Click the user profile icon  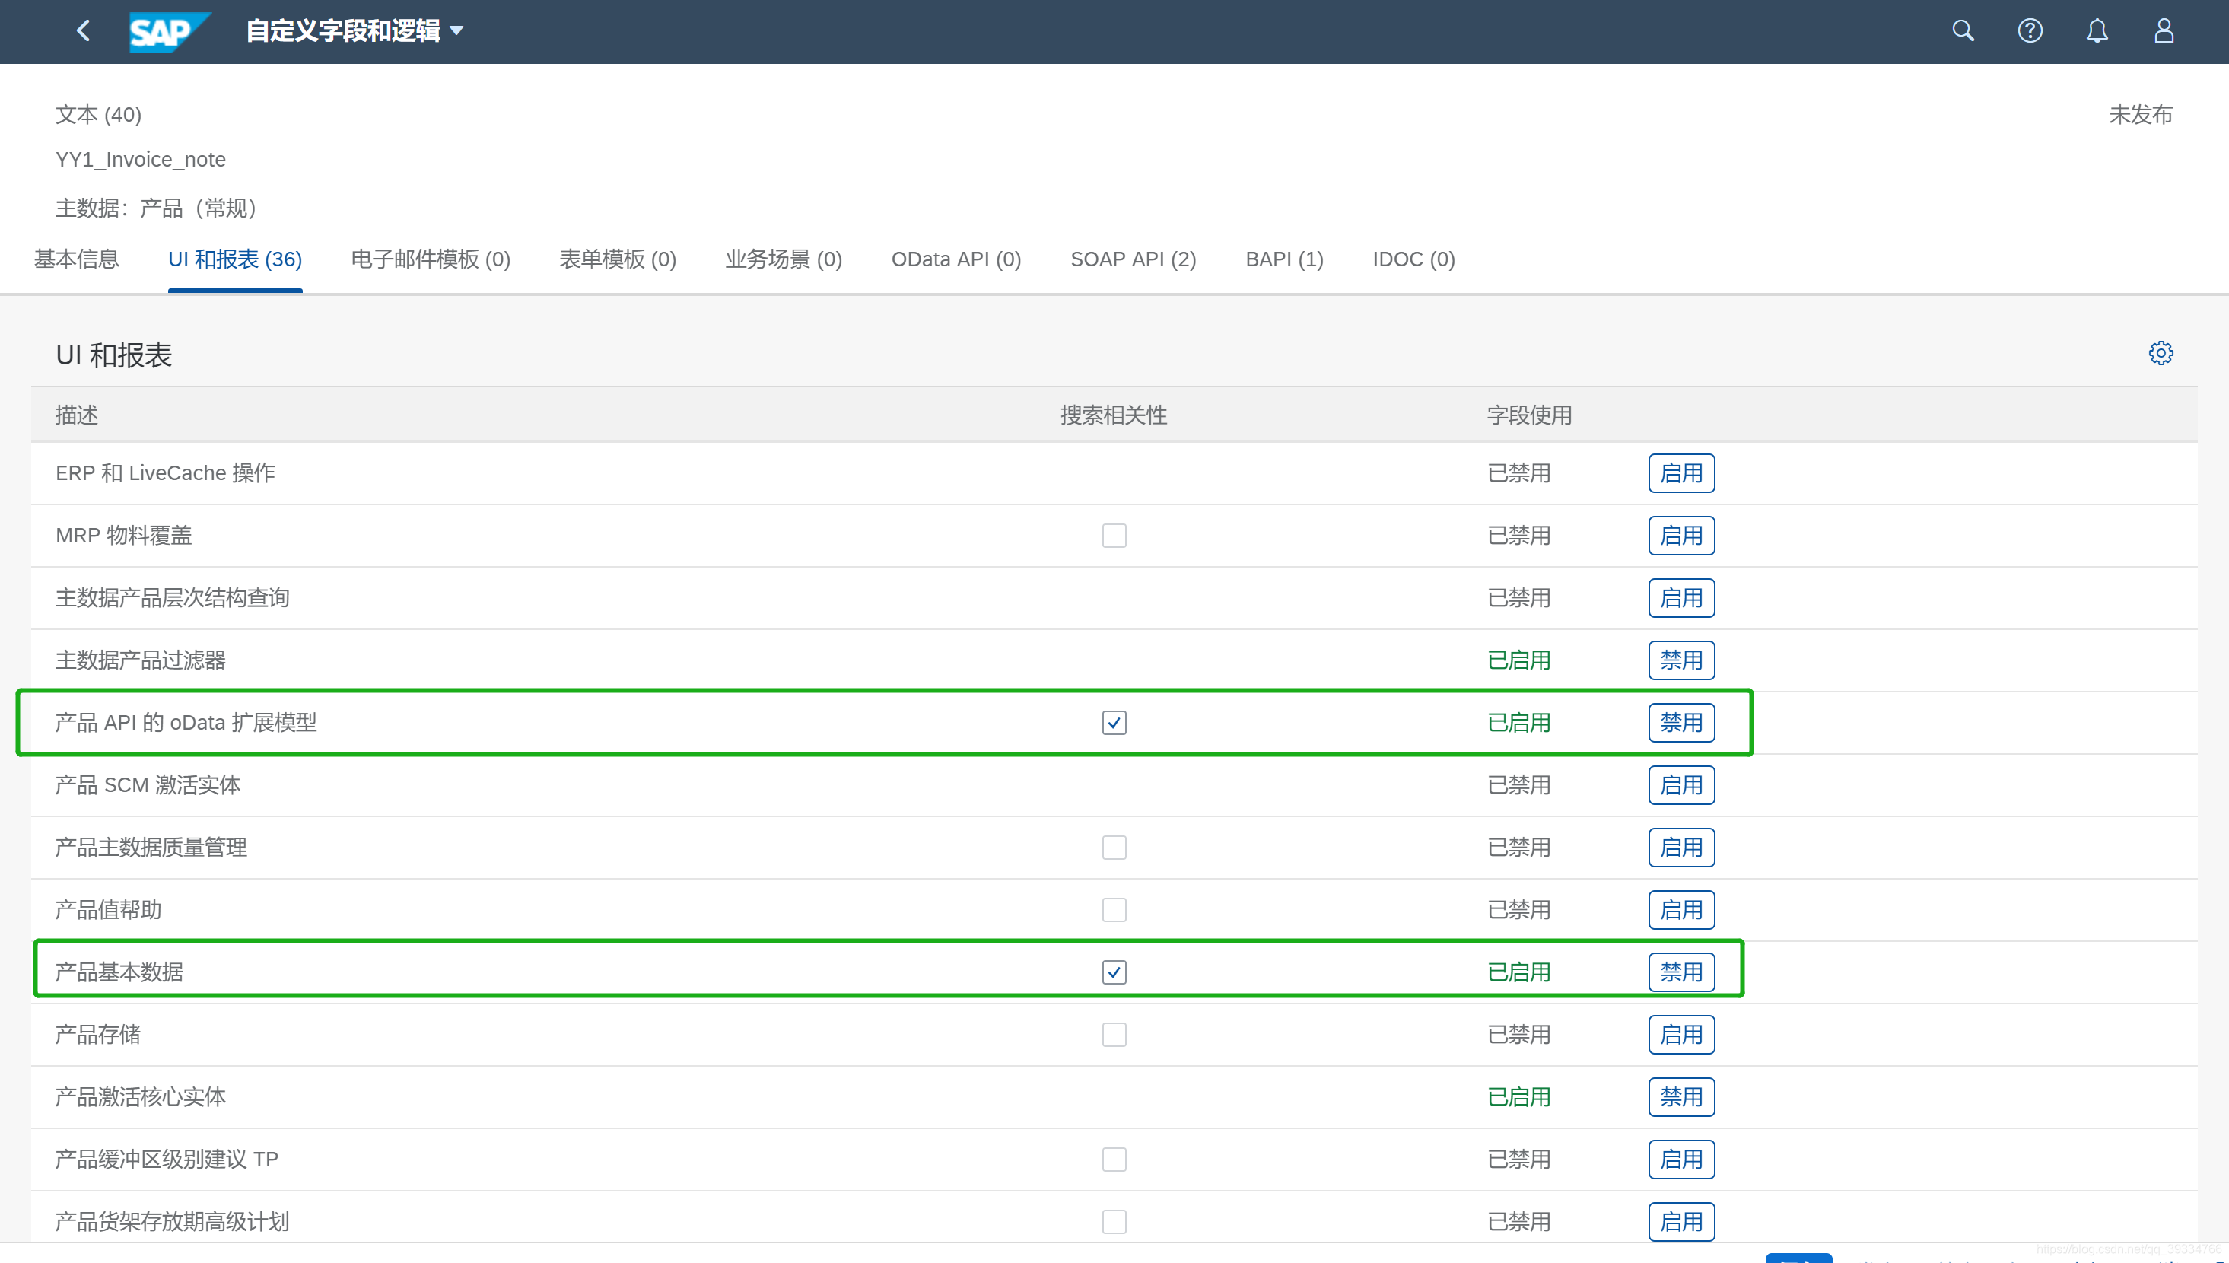[2164, 30]
